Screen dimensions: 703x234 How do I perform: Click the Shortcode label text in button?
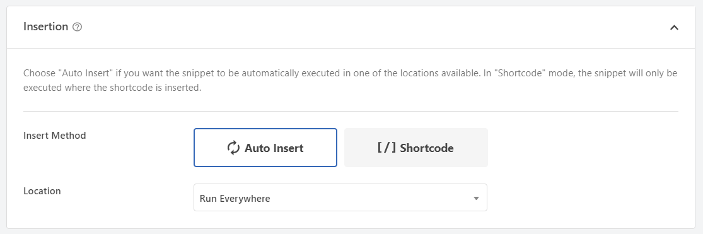pos(426,148)
